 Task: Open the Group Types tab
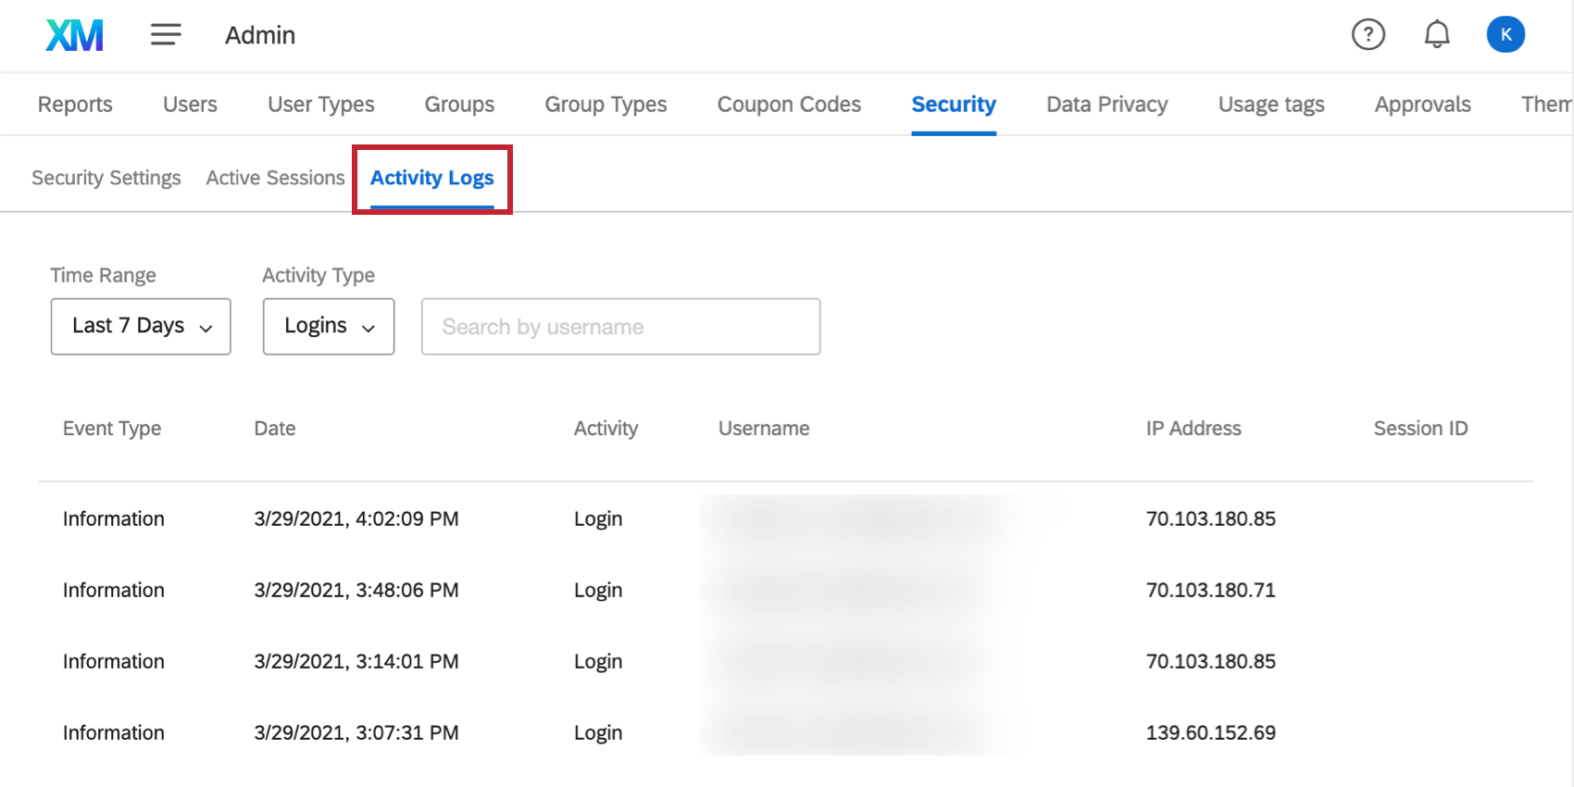[606, 105]
